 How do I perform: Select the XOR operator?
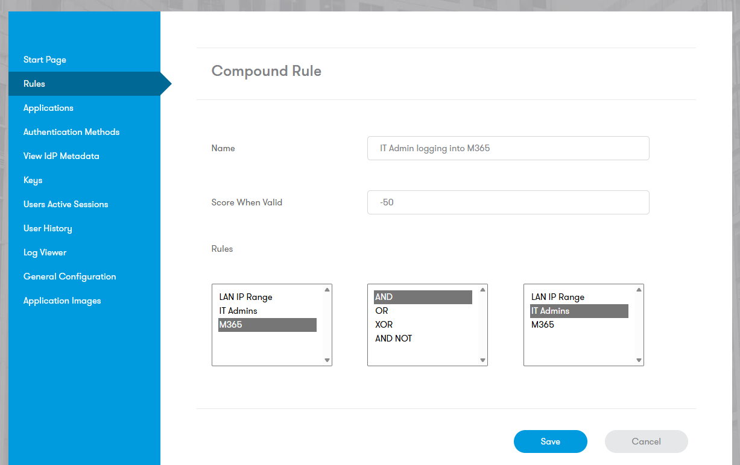(384, 325)
